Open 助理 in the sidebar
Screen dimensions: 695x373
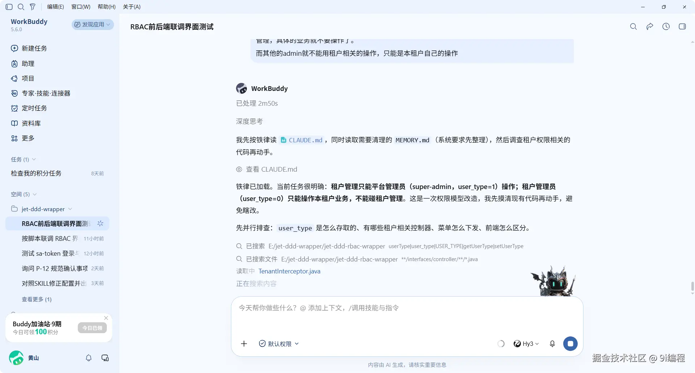(23, 64)
